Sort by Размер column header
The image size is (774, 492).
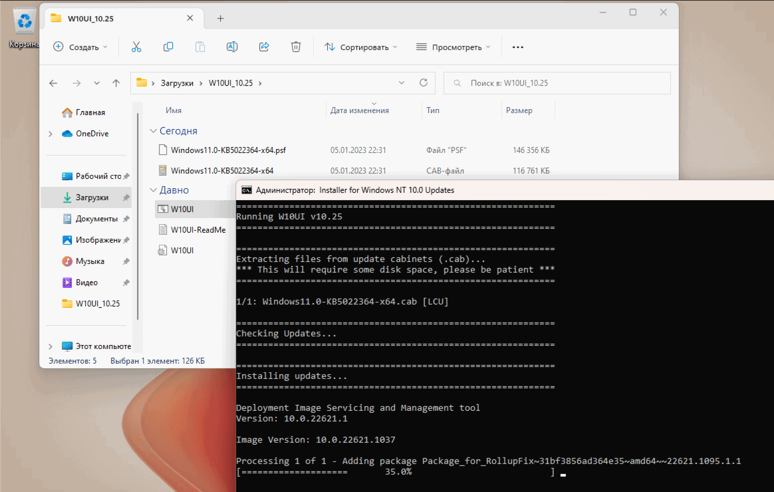pyautogui.click(x=519, y=110)
